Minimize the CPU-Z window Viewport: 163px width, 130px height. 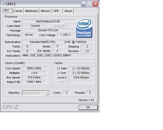pos(84,4)
